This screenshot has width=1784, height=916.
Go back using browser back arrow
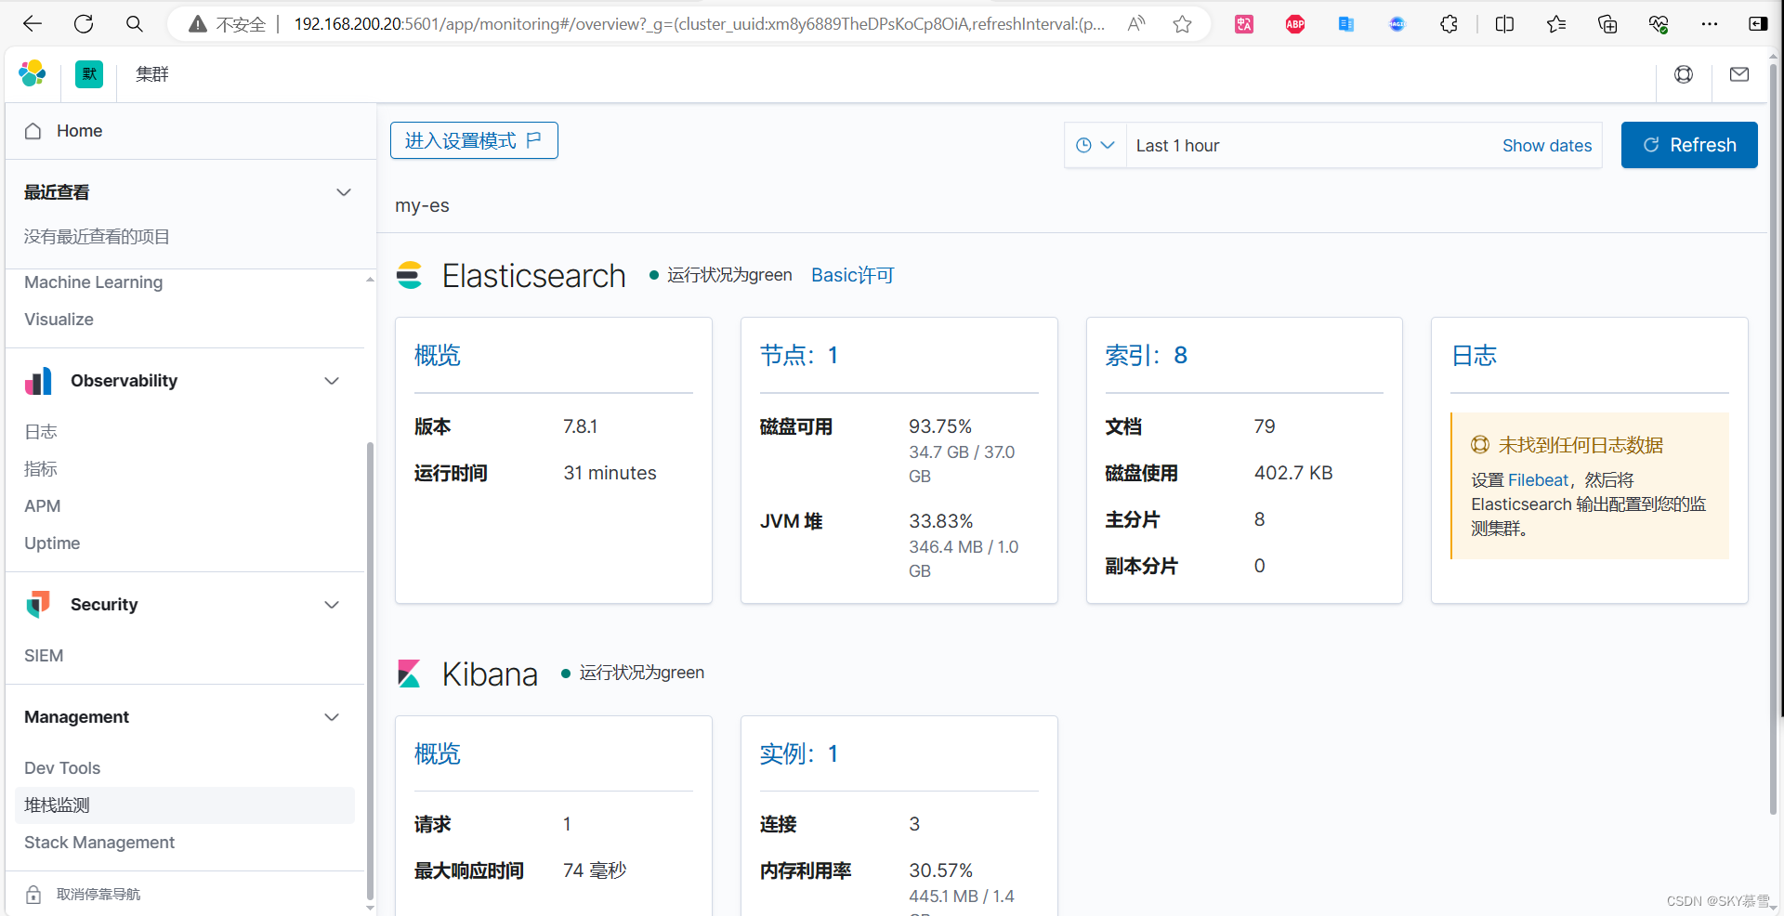(x=33, y=24)
